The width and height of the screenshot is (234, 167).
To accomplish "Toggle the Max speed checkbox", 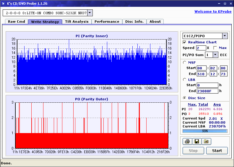I will (x=215, y=48).
